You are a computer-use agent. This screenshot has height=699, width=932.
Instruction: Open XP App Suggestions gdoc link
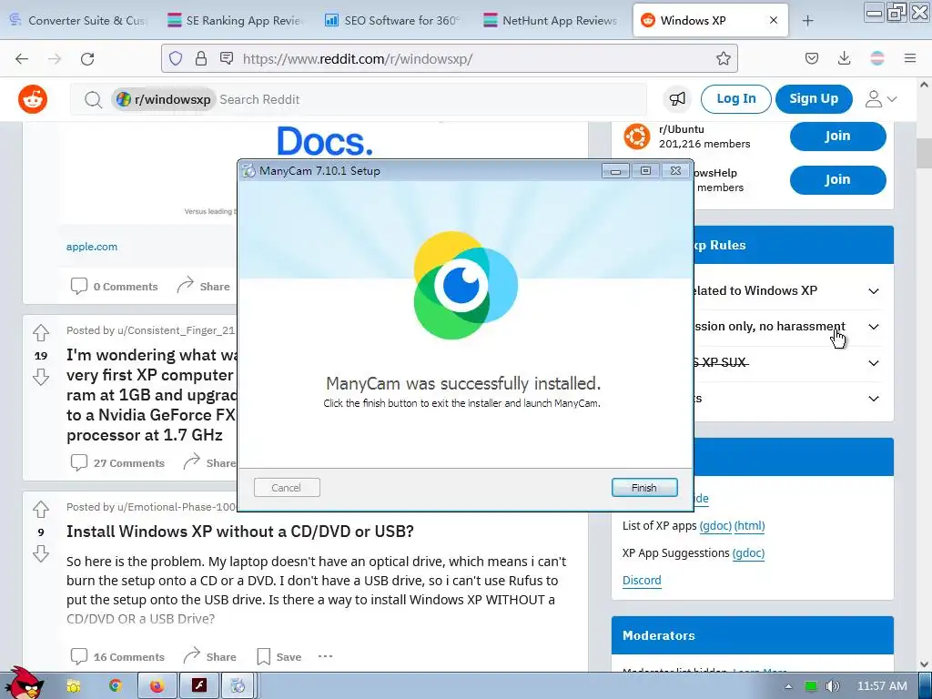click(x=748, y=552)
